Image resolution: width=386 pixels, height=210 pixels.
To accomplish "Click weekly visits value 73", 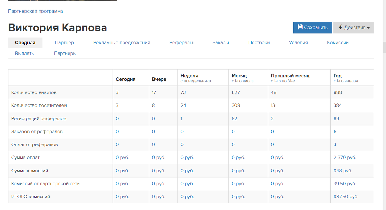I will [183, 92].
